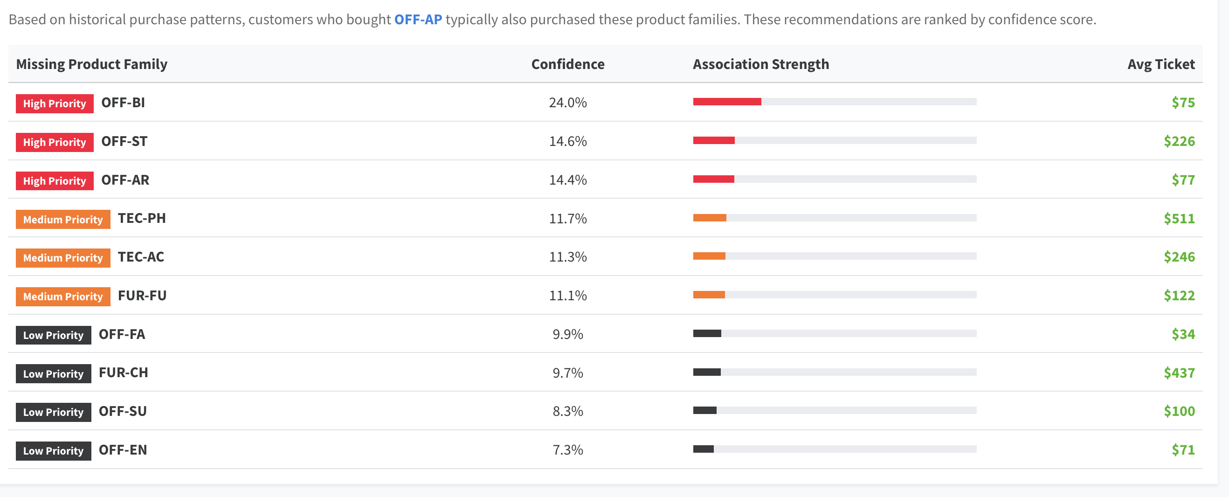The height and width of the screenshot is (497, 1229).
Task: Click the $511 average ticket value
Action: tap(1179, 219)
